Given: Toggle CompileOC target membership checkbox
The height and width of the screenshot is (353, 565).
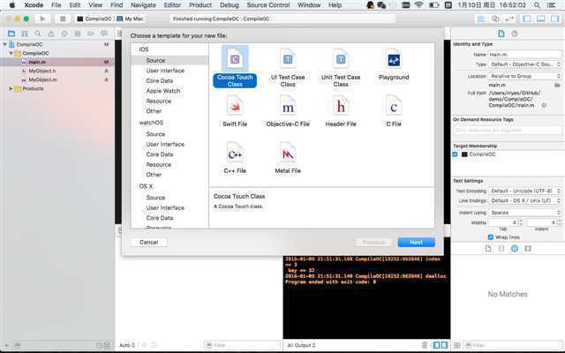Looking at the screenshot, I should tap(456, 154).
